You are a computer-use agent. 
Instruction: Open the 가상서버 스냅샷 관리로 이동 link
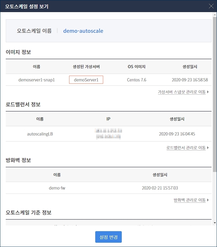point(182,92)
